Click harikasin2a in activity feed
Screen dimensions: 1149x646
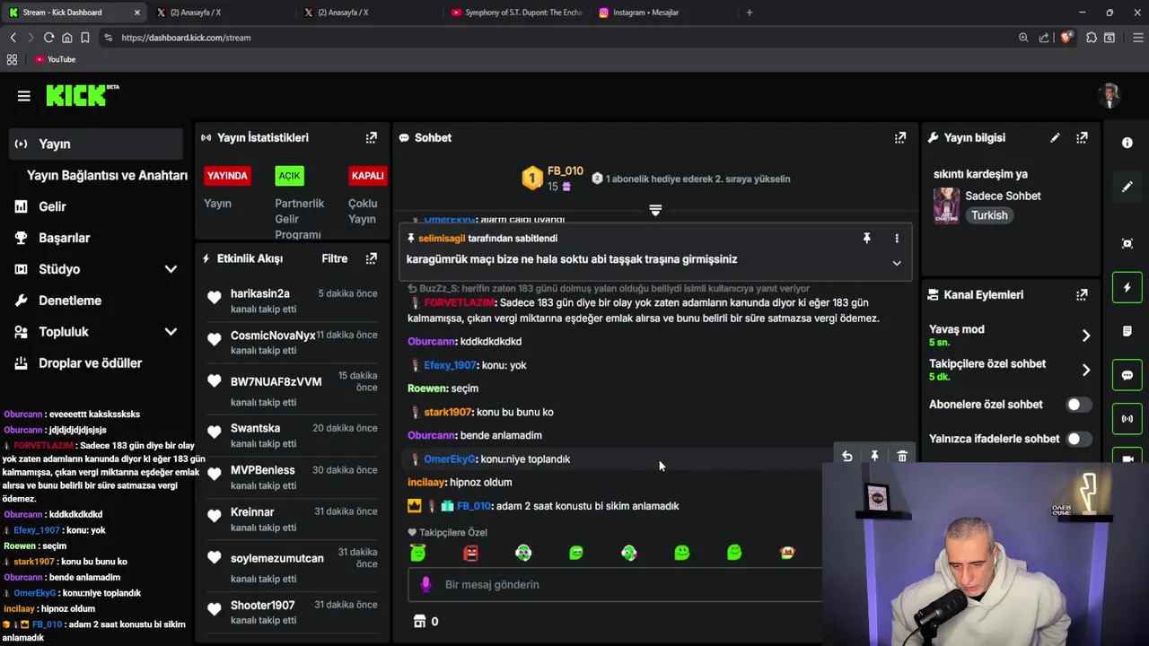pyautogui.click(x=259, y=293)
